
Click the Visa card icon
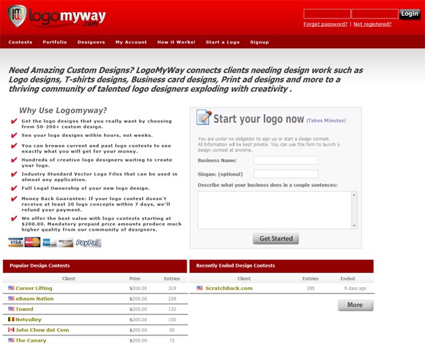16,242
